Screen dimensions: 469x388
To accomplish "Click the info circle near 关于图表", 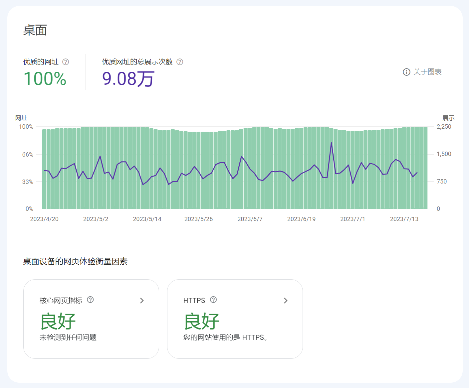I will 406,72.
